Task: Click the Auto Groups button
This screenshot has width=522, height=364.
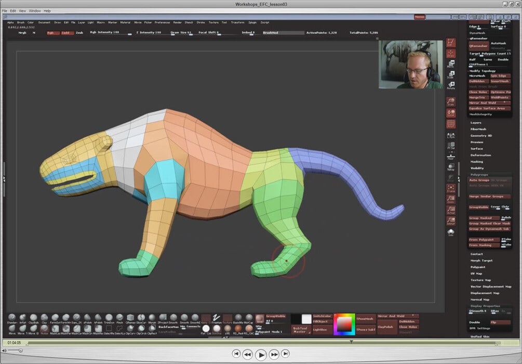Action: pos(479,180)
